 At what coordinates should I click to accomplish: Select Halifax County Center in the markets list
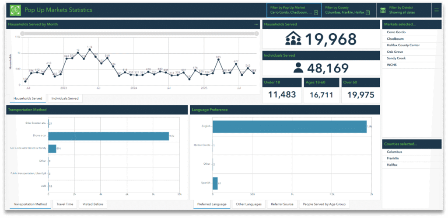pyautogui.click(x=403, y=45)
